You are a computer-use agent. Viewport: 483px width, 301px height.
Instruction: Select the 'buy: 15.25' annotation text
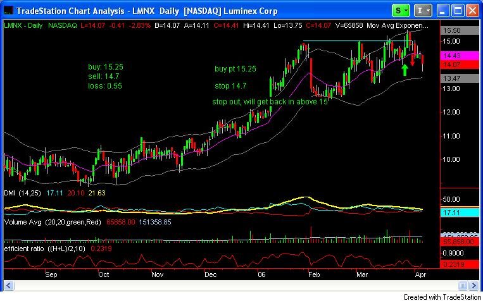tap(106, 67)
